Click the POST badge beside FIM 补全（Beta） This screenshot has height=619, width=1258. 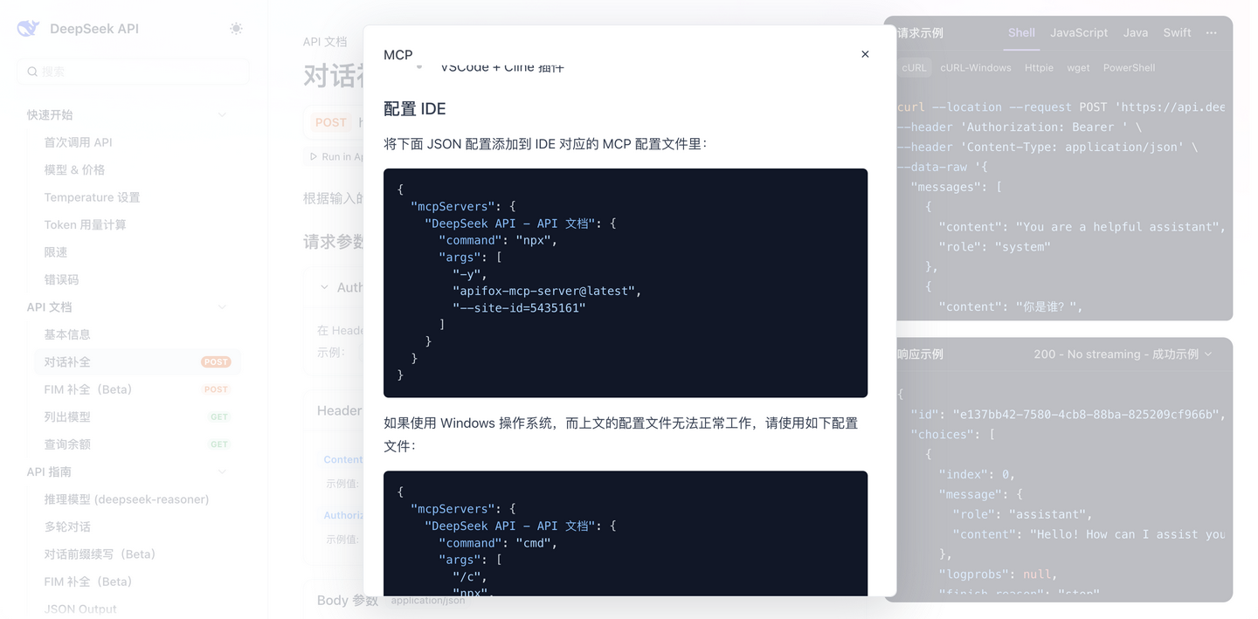click(216, 389)
